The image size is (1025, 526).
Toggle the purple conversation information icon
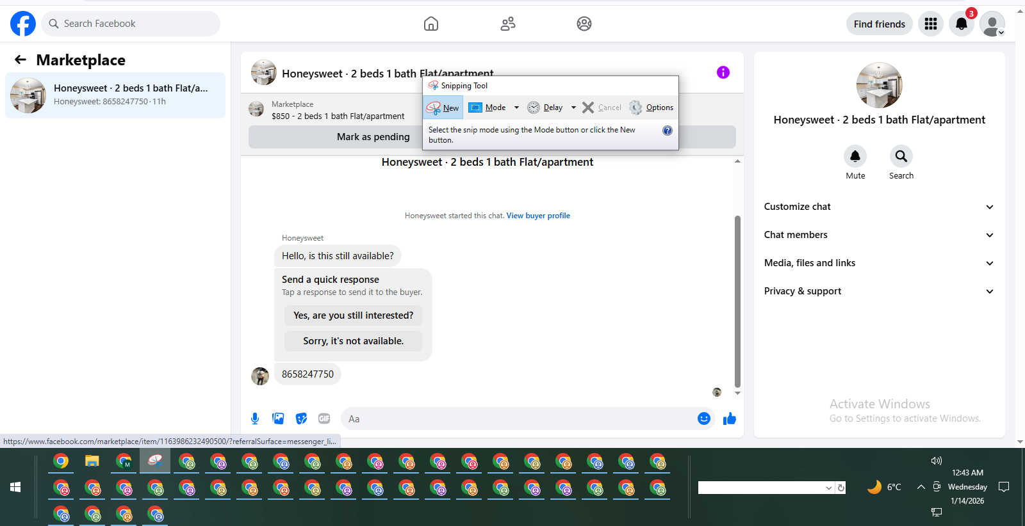pyautogui.click(x=723, y=72)
